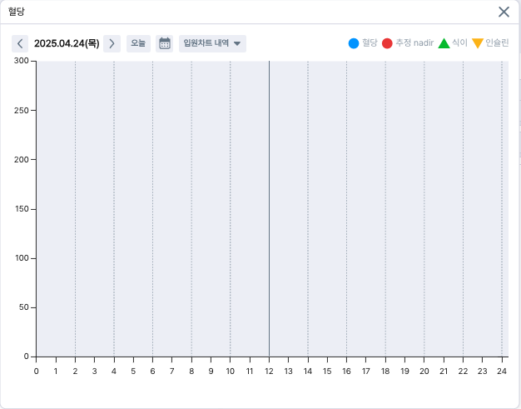Click the blue 혈당 legend circle
Screen dimensions: 521x409
coord(354,43)
